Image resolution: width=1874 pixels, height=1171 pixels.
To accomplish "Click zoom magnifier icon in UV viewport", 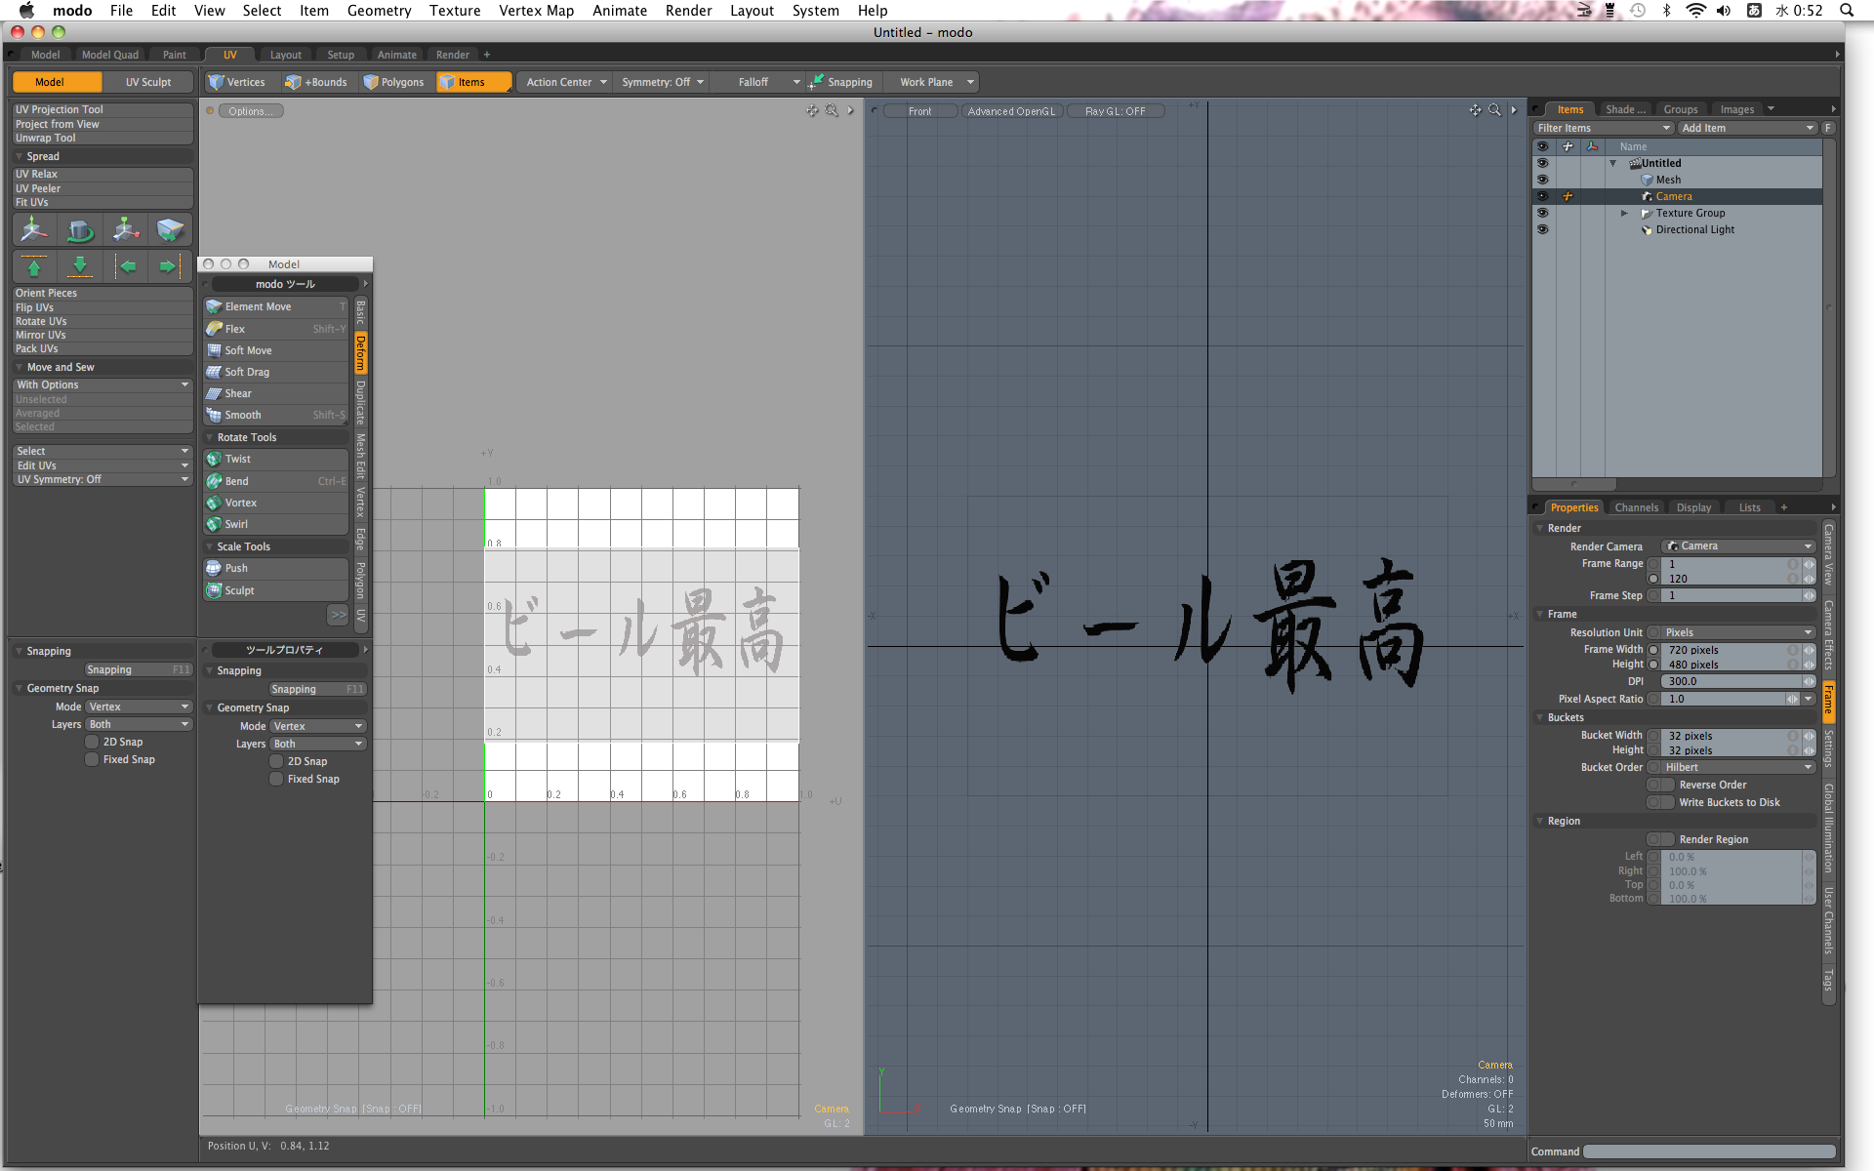I will pos(832,111).
